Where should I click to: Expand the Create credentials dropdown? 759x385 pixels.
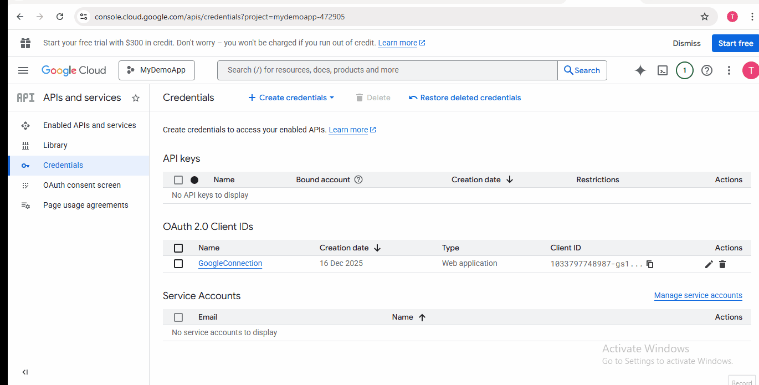tap(291, 97)
